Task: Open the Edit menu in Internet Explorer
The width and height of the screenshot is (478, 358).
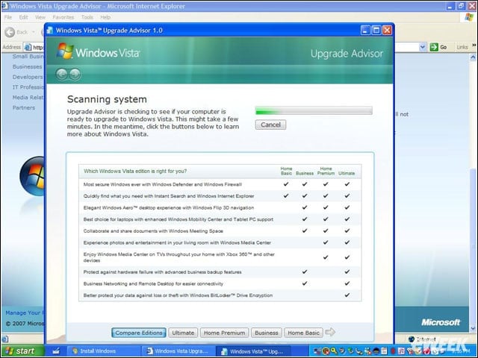Action: point(23,17)
